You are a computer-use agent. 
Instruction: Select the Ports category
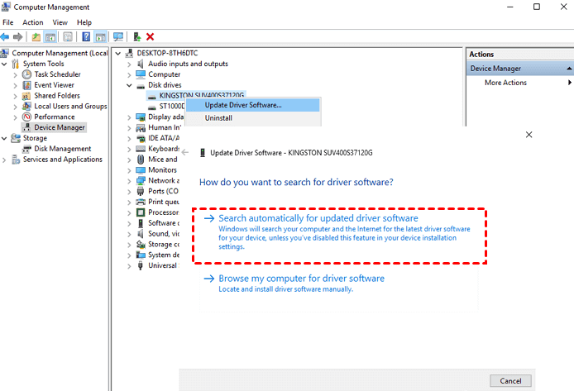[x=163, y=191]
